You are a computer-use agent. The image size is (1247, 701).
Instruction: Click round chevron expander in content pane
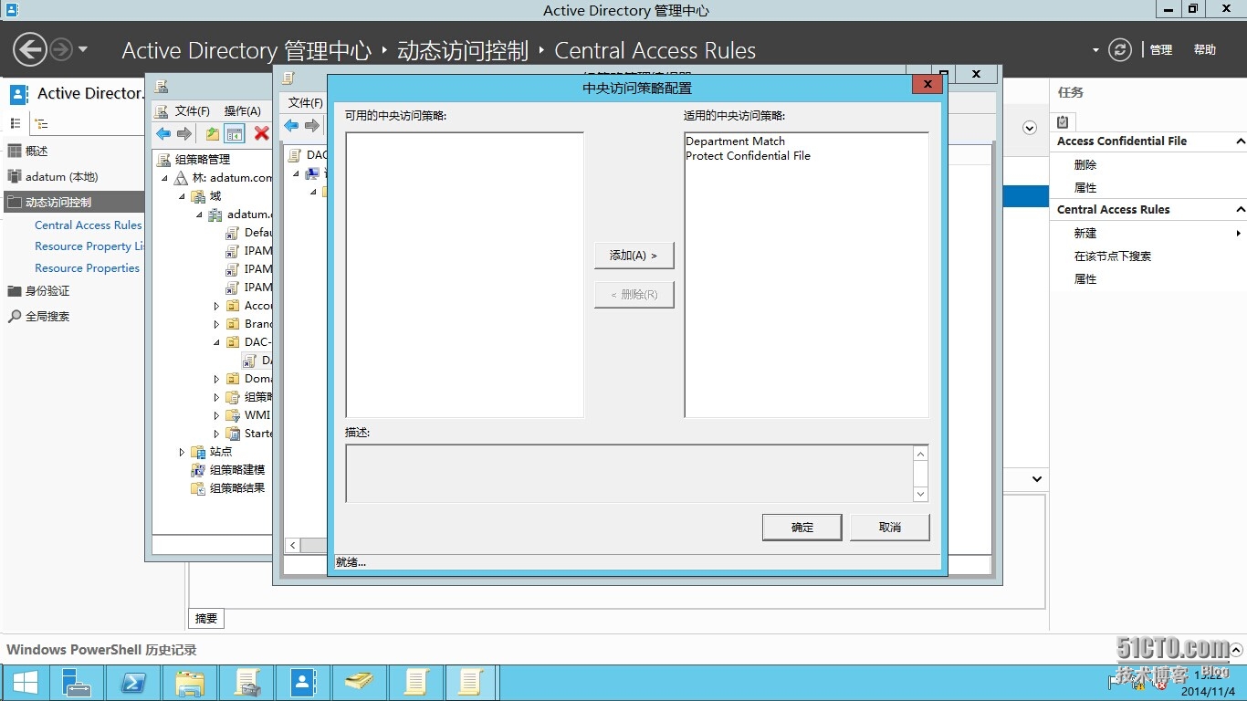coord(1030,128)
